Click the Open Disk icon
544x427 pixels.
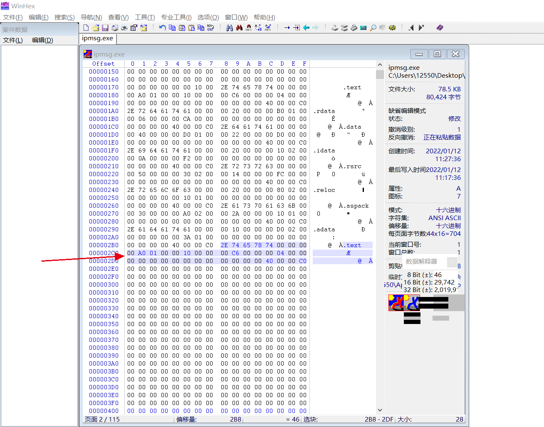334,28
